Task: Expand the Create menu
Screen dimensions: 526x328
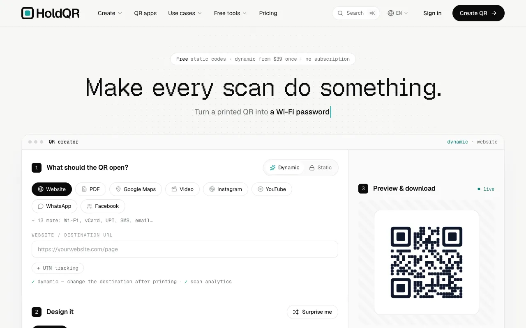Action: 110,13
